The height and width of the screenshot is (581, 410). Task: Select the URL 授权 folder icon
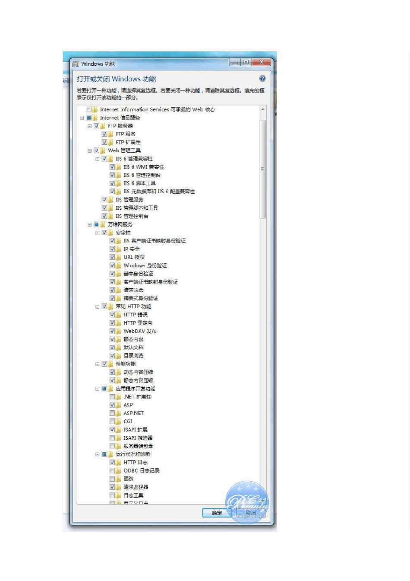tap(118, 257)
